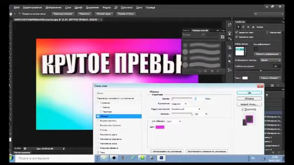Click the Подогнать button
294x165 pixels.
coord(85,14)
